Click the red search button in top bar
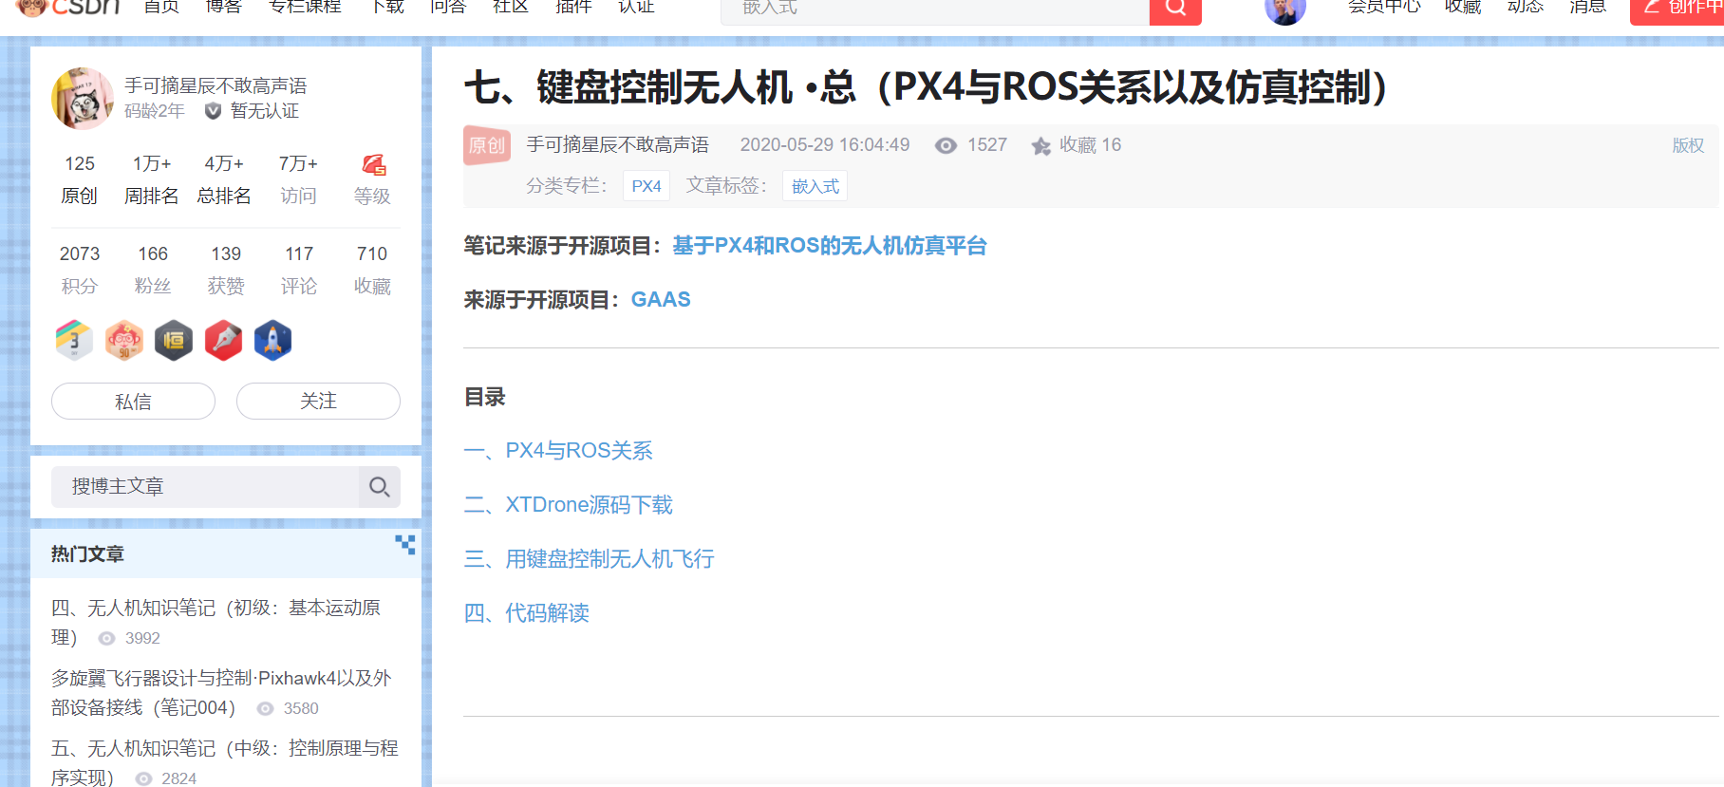 coord(1175,9)
